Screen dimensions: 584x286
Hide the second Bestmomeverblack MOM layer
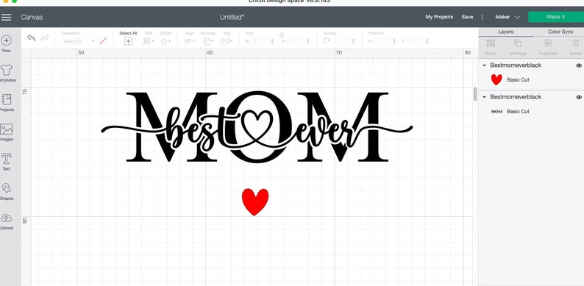578,97
